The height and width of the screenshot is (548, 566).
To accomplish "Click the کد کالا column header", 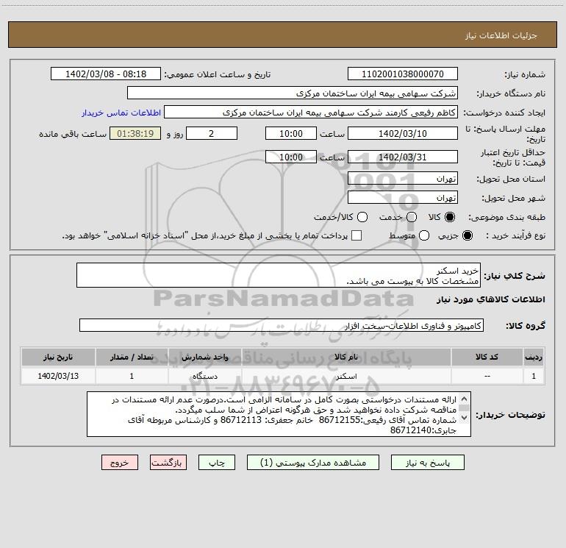I will click(487, 357).
